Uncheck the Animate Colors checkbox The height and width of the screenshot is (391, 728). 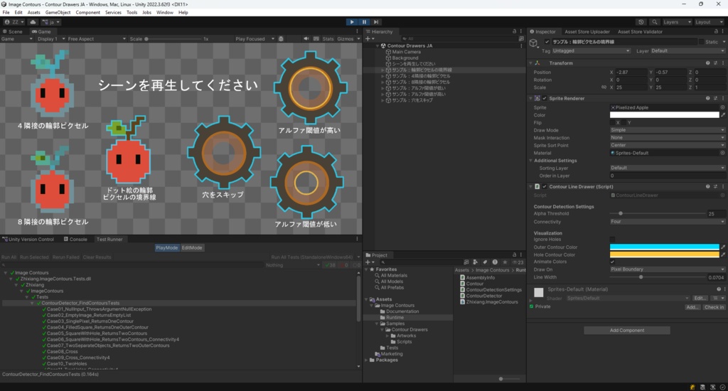(x=612, y=262)
